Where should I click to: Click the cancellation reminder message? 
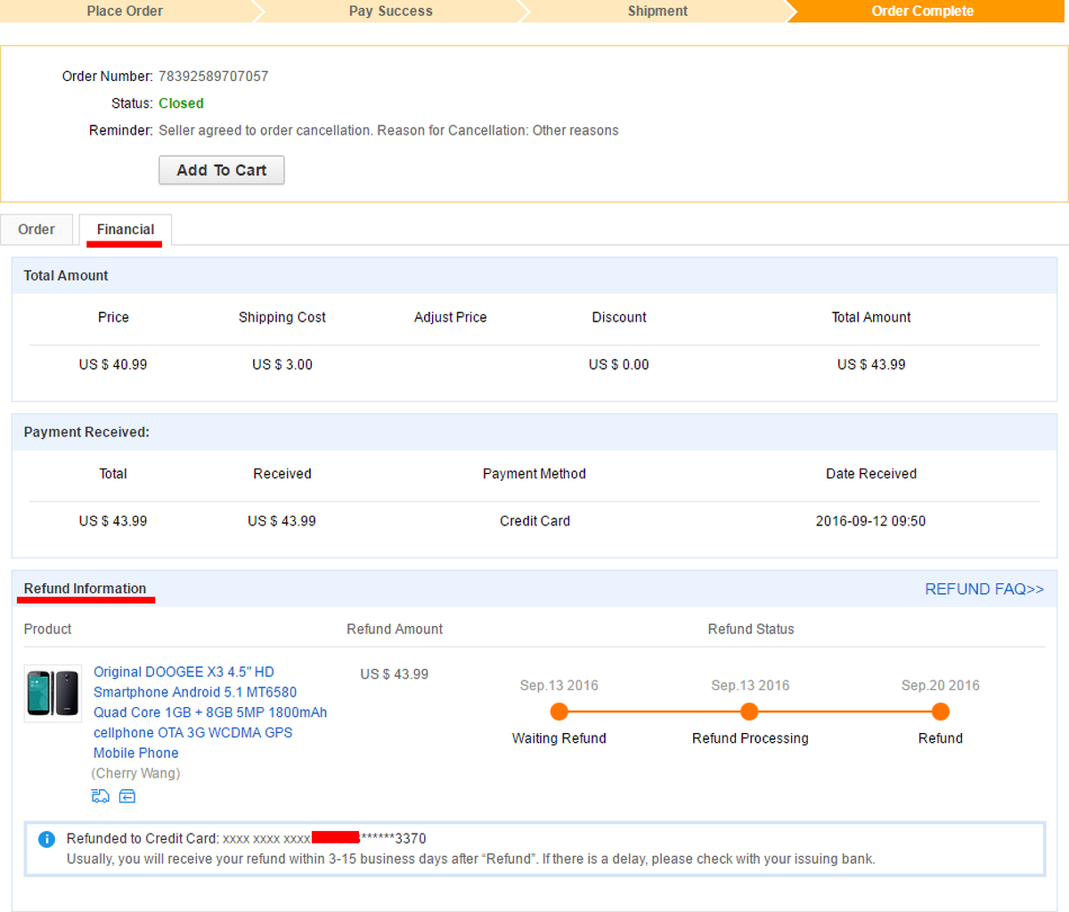[x=388, y=131]
